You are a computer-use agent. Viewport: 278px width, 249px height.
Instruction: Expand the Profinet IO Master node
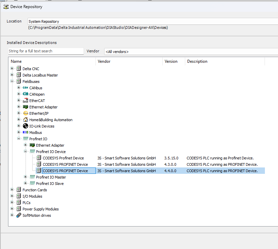[x=26, y=177]
